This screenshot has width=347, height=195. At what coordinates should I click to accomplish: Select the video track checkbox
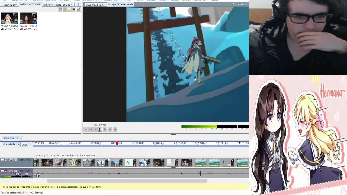click(2, 160)
